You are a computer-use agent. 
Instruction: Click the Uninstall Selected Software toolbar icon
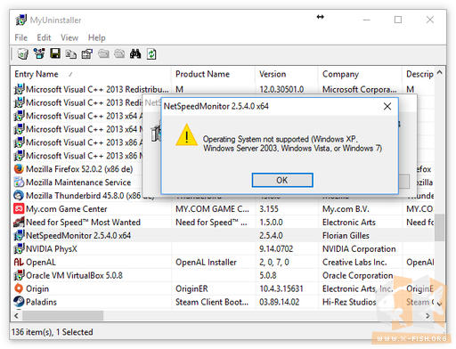[x=22, y=54]
